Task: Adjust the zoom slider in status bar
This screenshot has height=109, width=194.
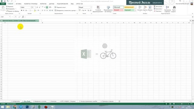Action: (x=182, y=104)
